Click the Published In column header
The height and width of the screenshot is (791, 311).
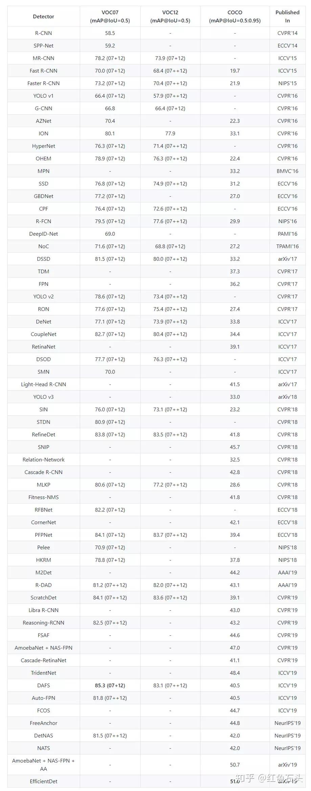[x=287, y=16]
